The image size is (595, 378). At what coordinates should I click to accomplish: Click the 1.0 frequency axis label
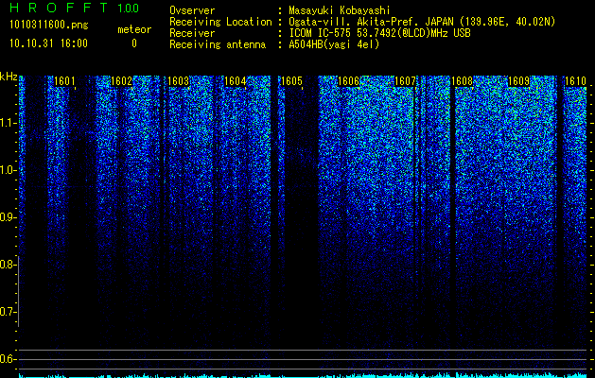pyautogui.click(x=8, y=170)
